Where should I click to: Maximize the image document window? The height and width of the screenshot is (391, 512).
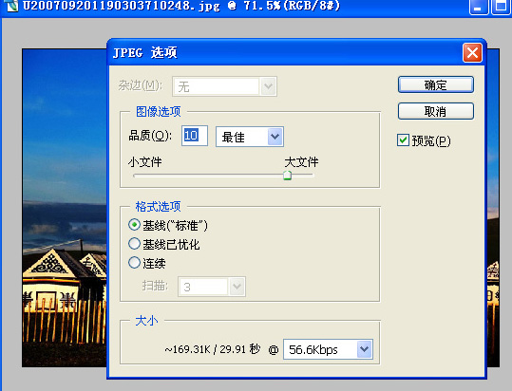point(502,8)
